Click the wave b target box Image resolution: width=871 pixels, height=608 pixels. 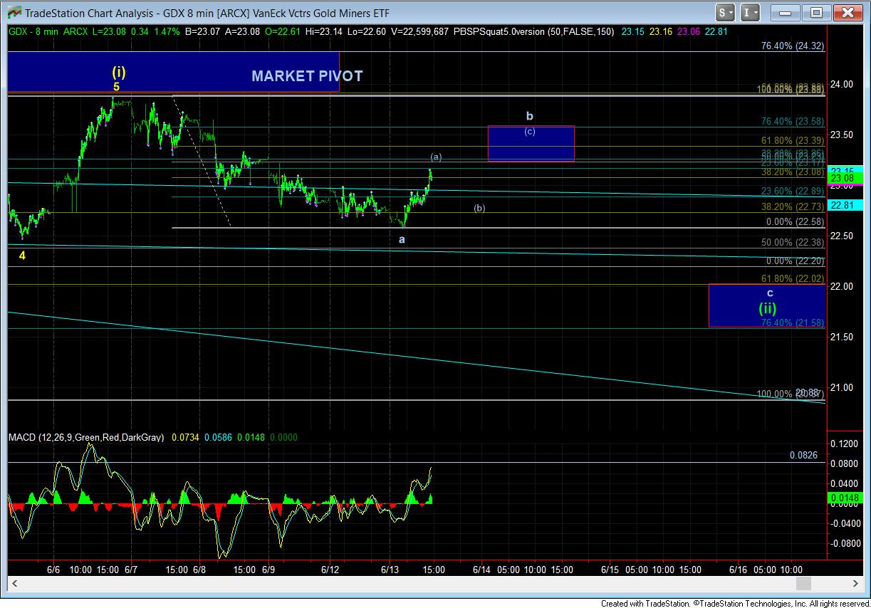tap(531, 143)
